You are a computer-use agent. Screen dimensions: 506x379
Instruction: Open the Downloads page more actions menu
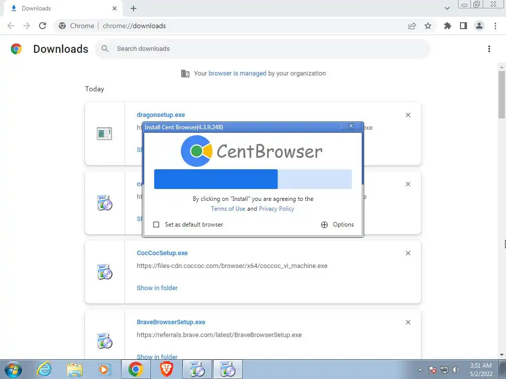489,49
